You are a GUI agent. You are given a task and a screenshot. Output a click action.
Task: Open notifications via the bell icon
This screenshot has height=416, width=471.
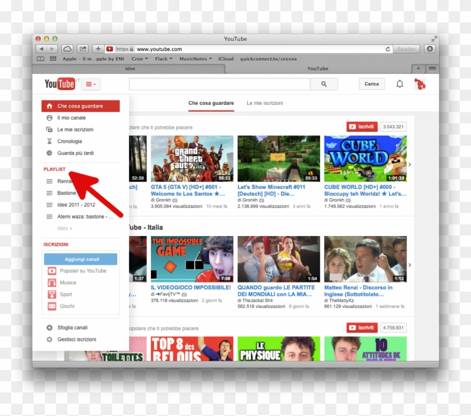point(400,83)
